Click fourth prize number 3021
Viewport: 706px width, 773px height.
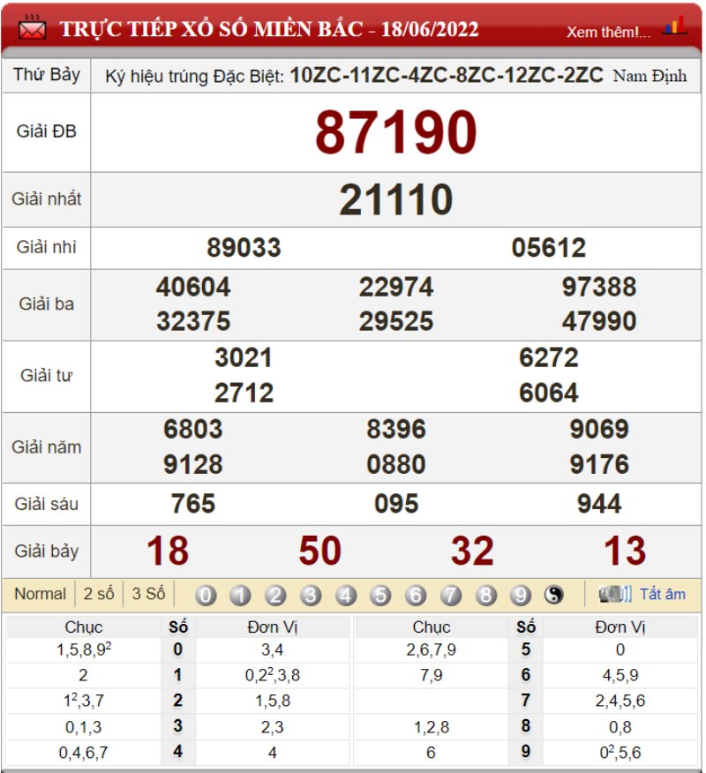(x=244, y=357)
